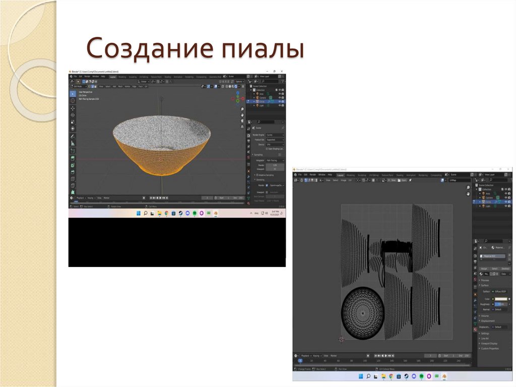516x387 pixels.
Task: Disable render visibility for the Light object
Action: point(283,105)
